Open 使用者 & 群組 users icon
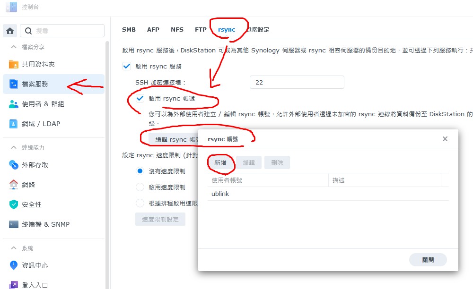This screenshot has height=289, width=473. click(14, 104)
